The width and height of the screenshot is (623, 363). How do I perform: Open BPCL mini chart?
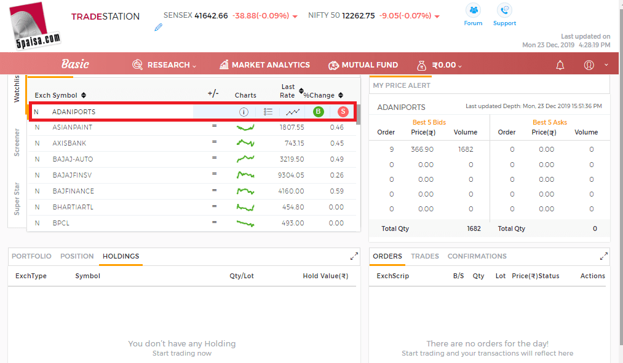click(245, 224)
